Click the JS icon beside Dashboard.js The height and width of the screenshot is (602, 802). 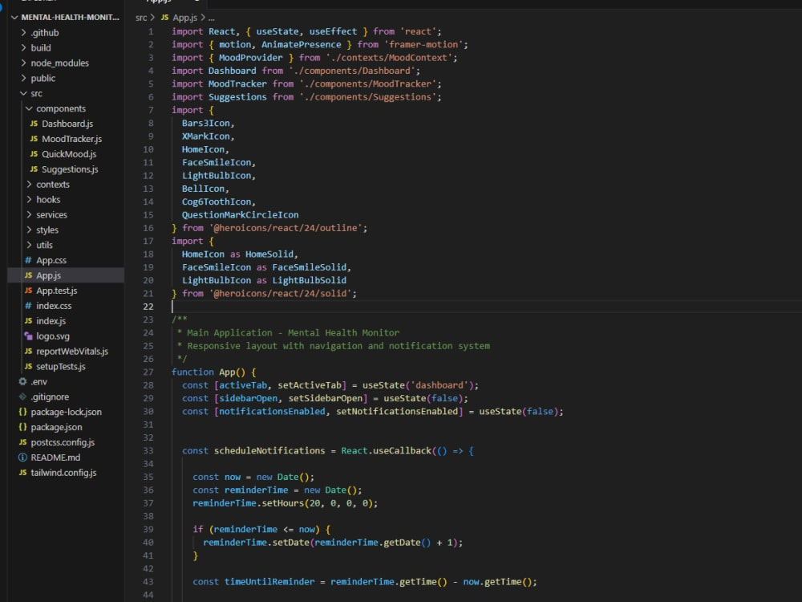click(34, 124)
